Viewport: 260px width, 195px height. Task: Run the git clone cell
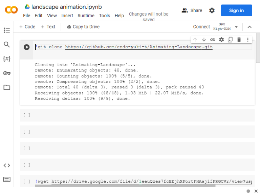[26, 47]
